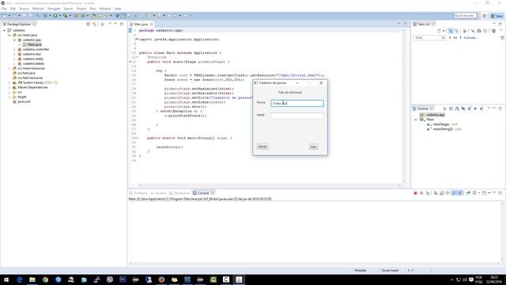Open the Refactor menu
This screenshot has width=506, height=285.
click(x=38, y=9)
